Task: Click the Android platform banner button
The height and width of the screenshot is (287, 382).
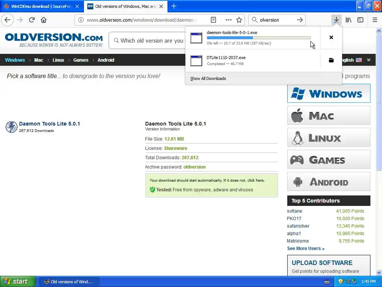Action: point(329,182)
